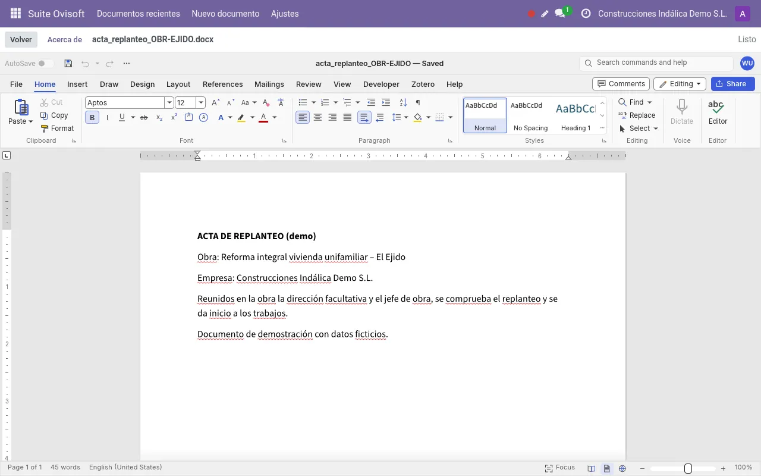Open the Comments pane button
761x476 pixels.
(x=621, y=84)
